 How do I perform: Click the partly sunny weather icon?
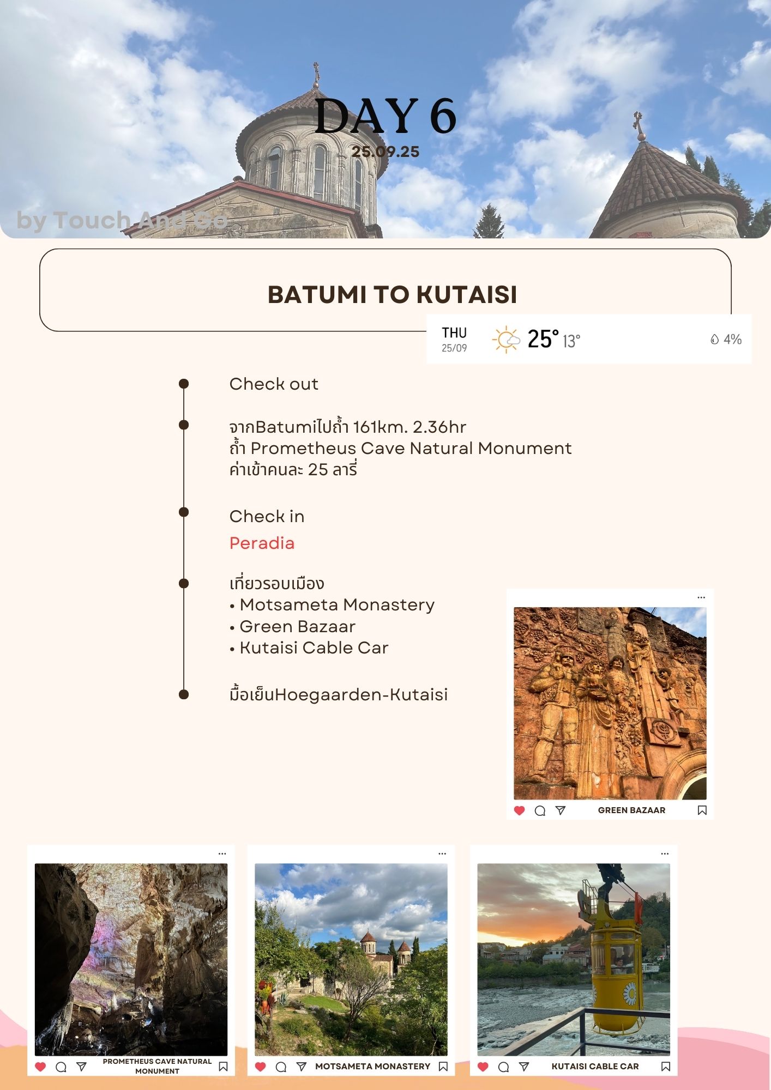click(506, 339)
